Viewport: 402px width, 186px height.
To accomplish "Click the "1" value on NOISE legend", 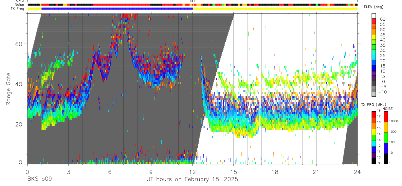I will point(391,163).
